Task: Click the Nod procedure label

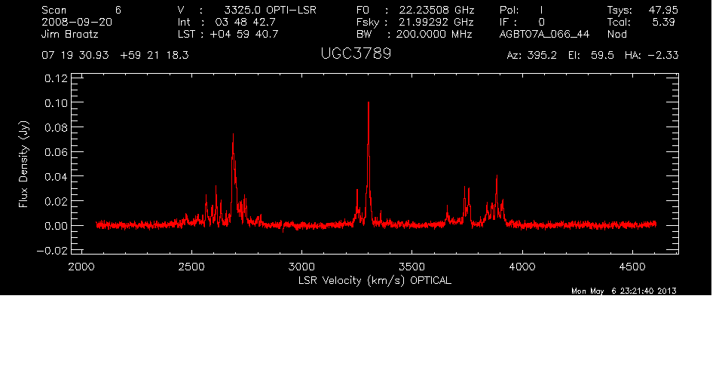Action: click(616, 34)
